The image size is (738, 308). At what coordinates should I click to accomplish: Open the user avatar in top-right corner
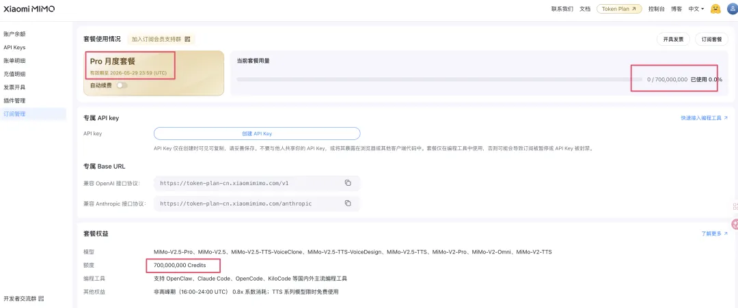coord(733,9)
